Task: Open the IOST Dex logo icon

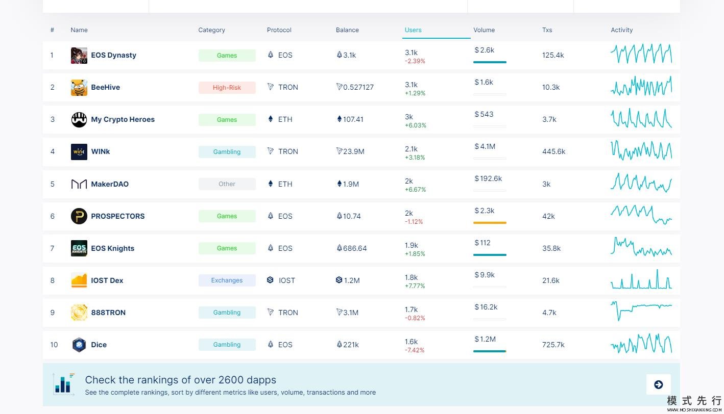Action: click(x=79, y=280)
